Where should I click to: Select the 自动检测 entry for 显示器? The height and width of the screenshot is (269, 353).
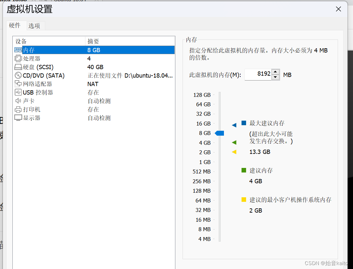[99, 118]
